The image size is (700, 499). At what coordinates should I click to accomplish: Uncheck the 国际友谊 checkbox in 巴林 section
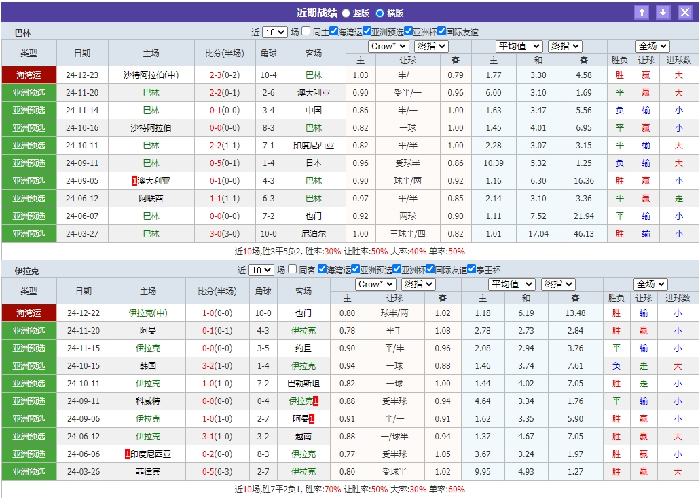(x=441, y=31)
